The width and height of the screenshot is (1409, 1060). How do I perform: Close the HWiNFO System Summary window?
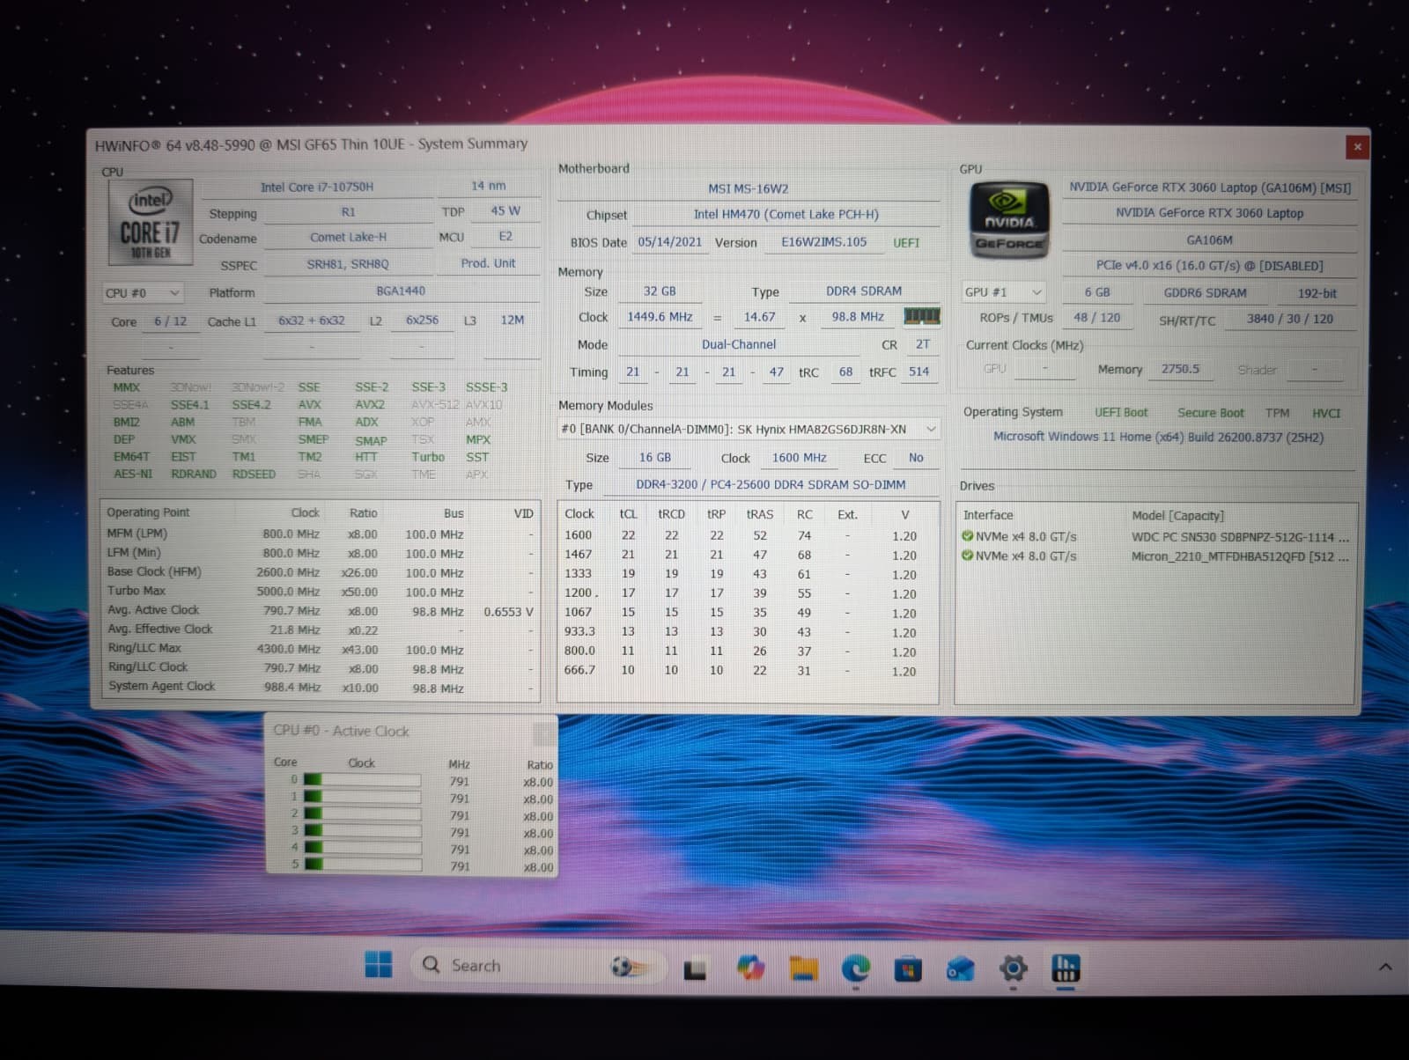[x=1357, y=147]
